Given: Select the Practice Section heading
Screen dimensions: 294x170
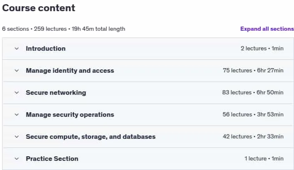Looking at the screenshot, I should [52, 159].
